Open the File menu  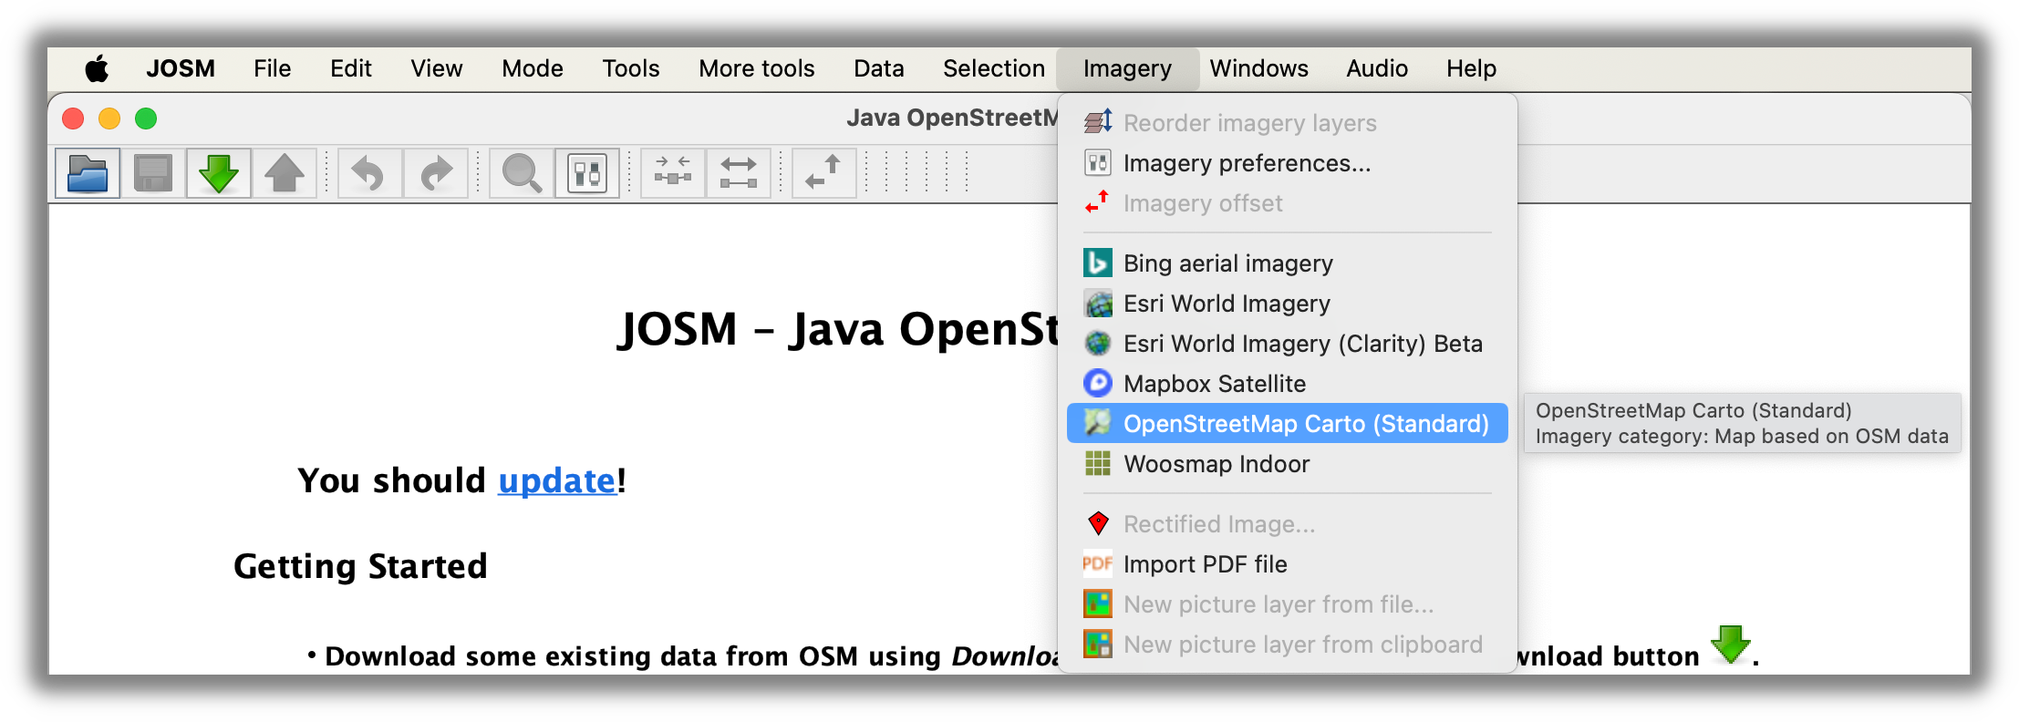272,68
